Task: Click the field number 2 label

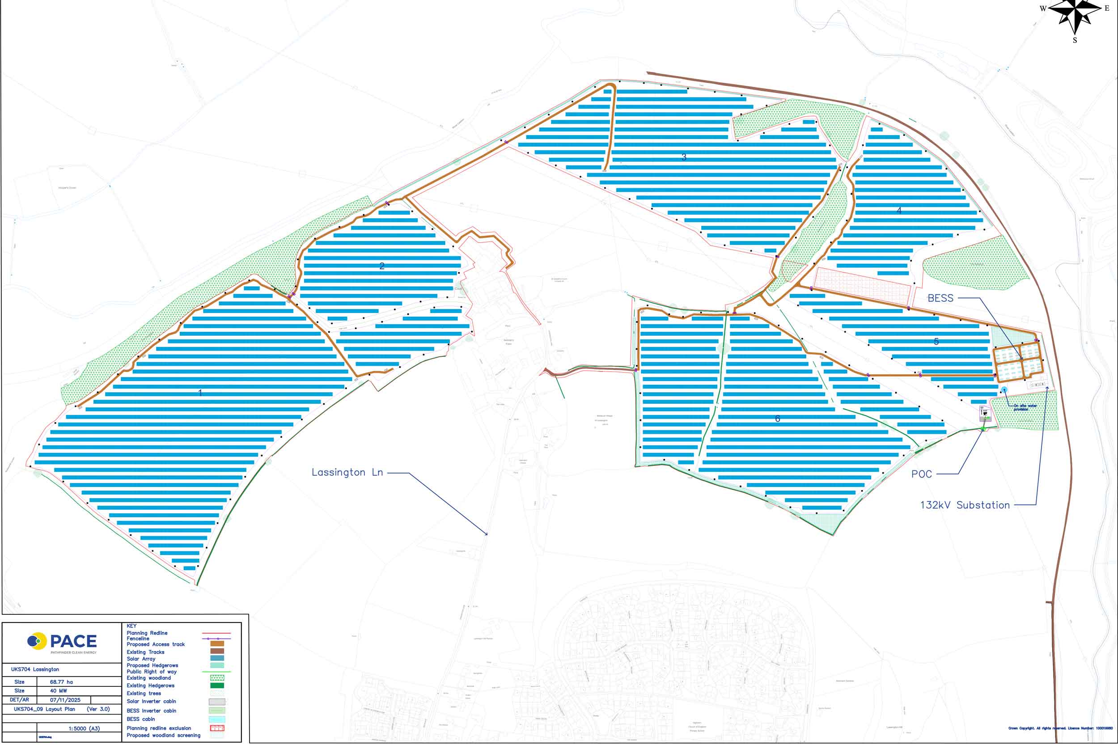Action: coord(381,266)
